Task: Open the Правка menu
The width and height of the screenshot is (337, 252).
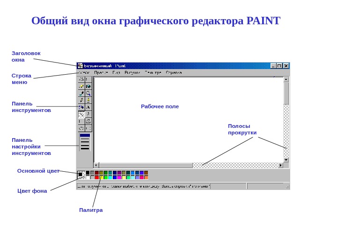Action: click(x=101, y=72)
